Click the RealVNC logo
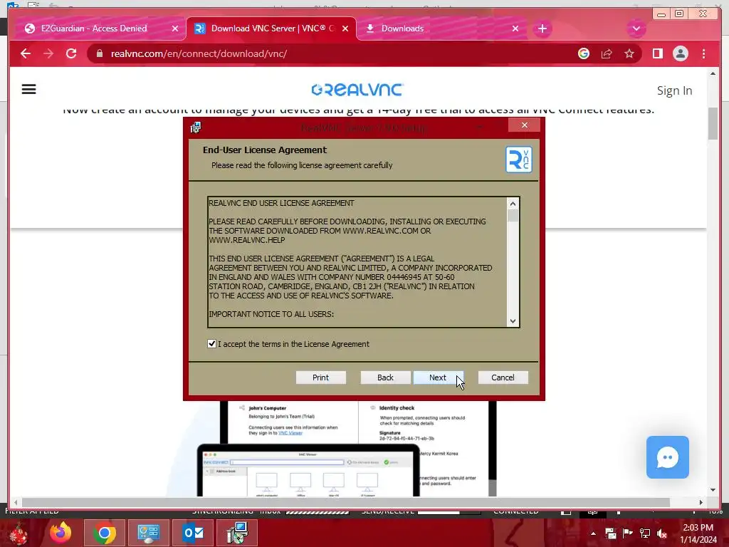 tap(357, 89)
